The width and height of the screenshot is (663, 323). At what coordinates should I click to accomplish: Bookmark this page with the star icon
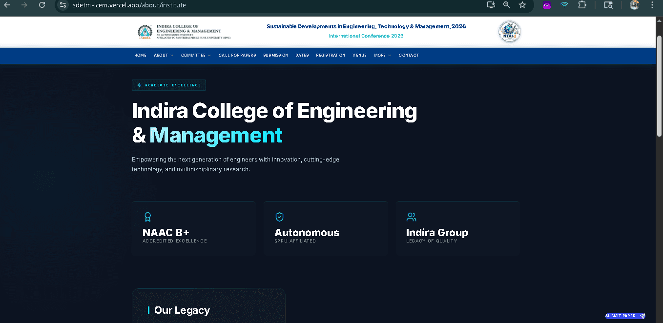click(x=522, y=5)
